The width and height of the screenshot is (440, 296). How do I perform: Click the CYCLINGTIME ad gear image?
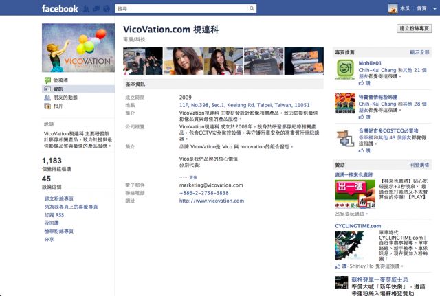350,246
